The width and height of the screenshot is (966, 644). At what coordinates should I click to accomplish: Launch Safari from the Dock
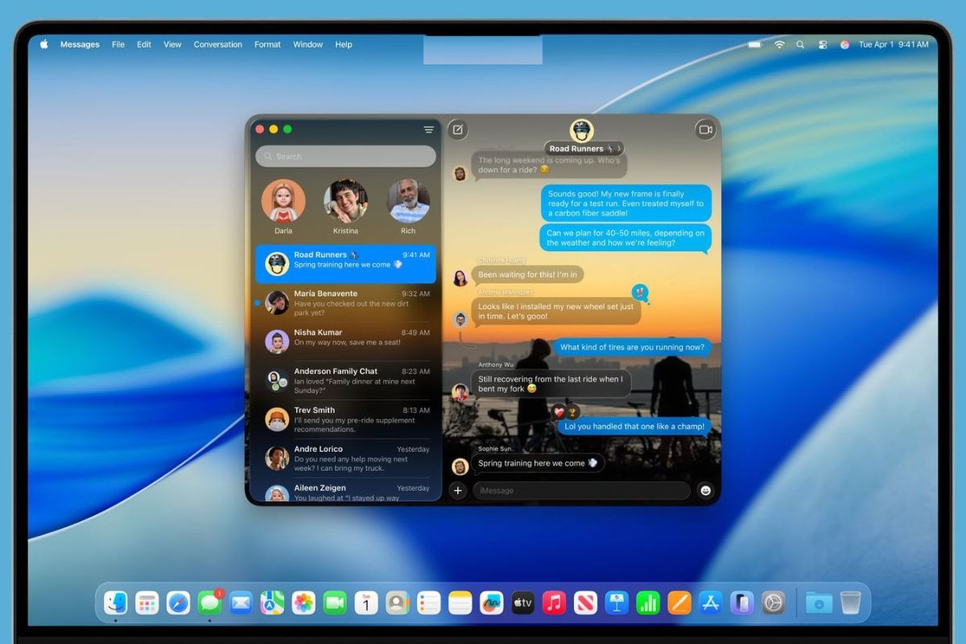coord(179,602)
